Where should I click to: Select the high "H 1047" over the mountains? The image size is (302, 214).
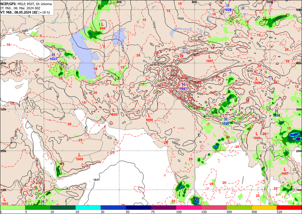point(183,87)
